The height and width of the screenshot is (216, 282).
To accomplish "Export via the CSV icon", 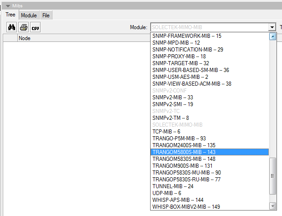I will pos(36,27).
